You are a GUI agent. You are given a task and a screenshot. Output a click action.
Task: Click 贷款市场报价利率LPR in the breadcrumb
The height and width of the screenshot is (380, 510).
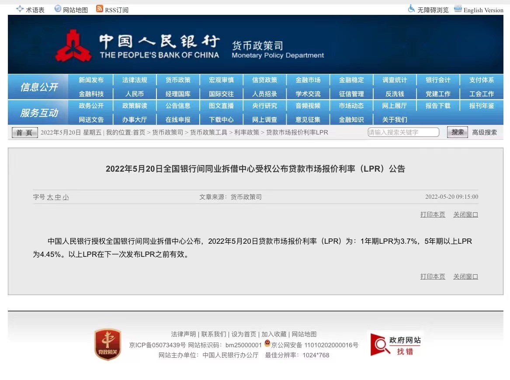click(x=297, y=132)
